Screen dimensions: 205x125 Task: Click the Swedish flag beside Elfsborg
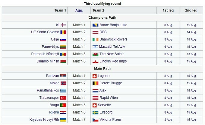coord(95,112)
